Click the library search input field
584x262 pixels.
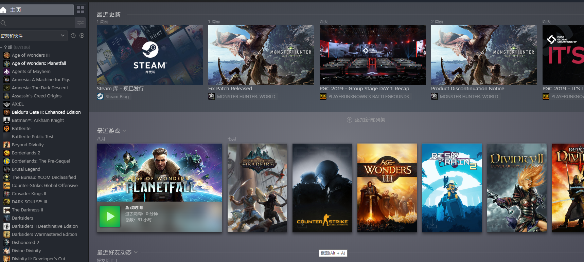click(x=37, y=23)
